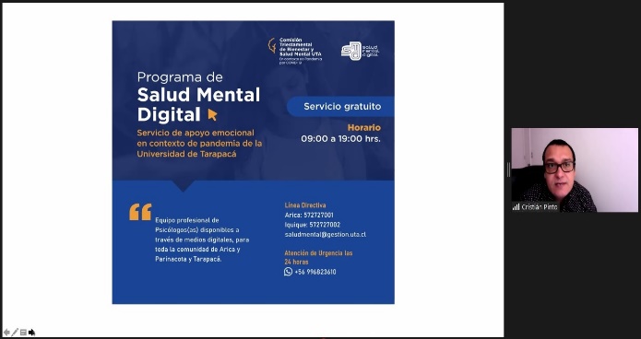The image size is (641, 339).
Task: Click the Horario 09:00 a 19:00 hrs text
Action: click(x=341, y=134)
